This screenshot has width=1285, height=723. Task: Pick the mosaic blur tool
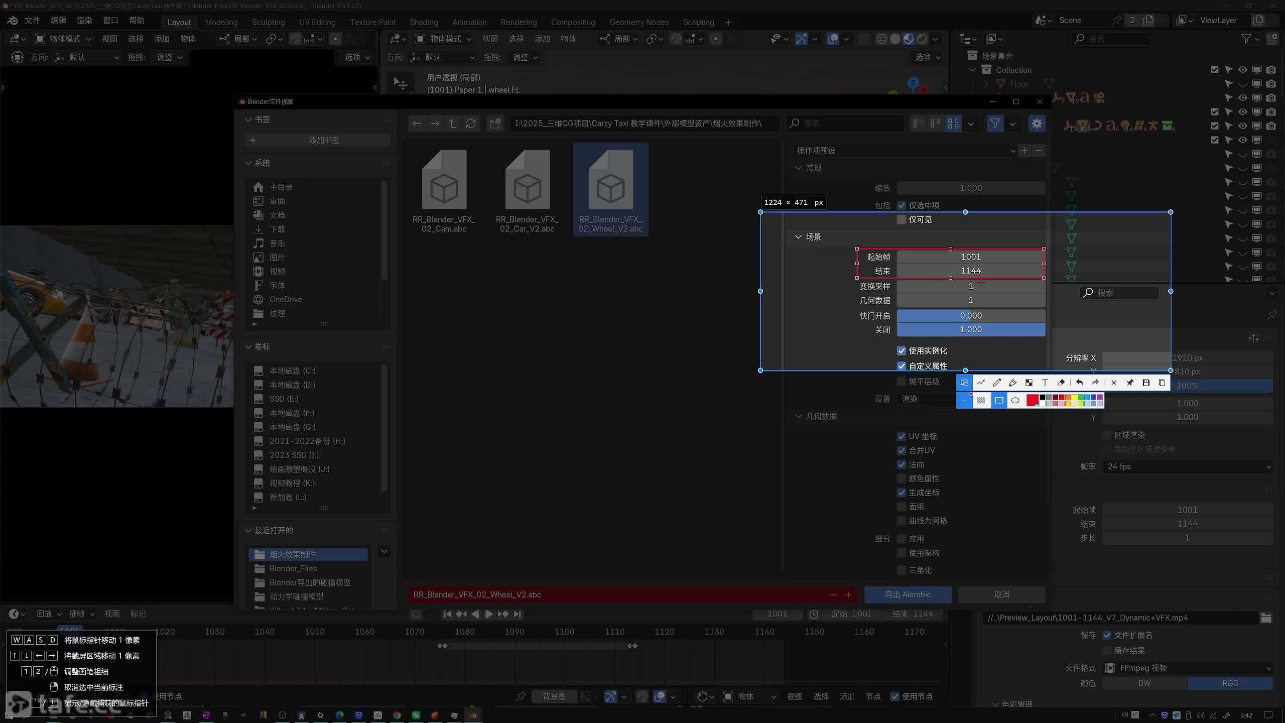click(x=1029, y=383)
